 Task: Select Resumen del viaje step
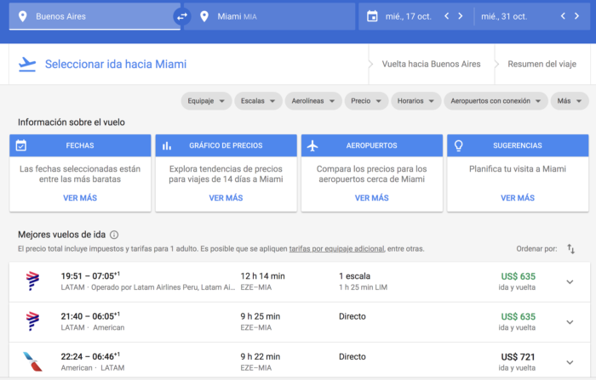(543, 64)
